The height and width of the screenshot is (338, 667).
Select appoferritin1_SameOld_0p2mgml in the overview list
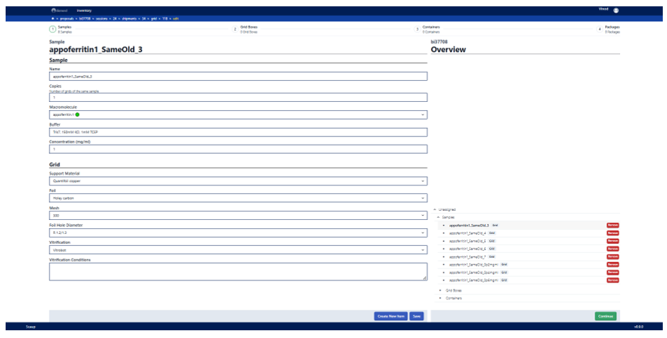point(474,264)
